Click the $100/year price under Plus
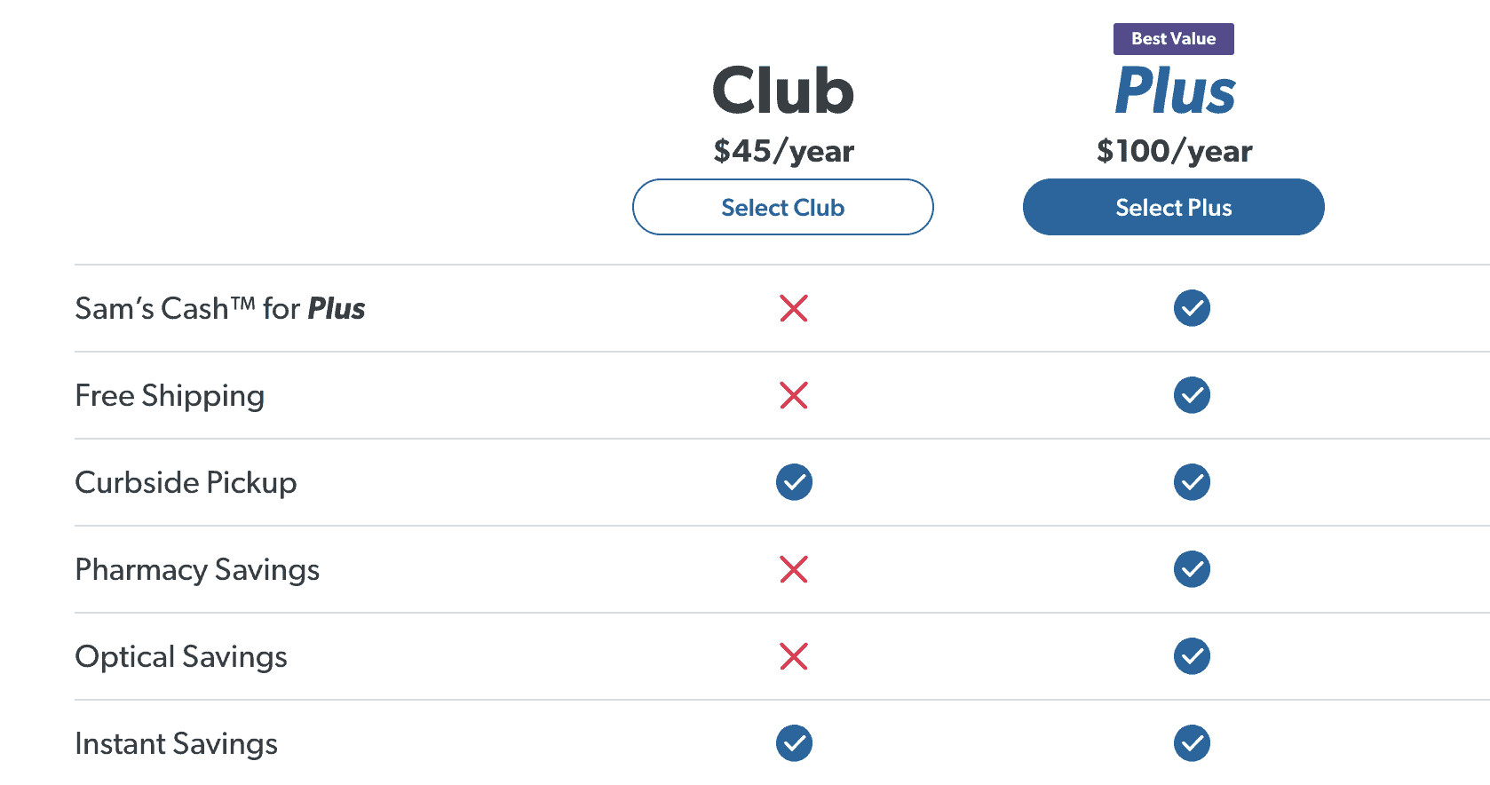 point(1174,151)
